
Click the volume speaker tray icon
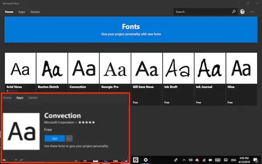point(190,160)
